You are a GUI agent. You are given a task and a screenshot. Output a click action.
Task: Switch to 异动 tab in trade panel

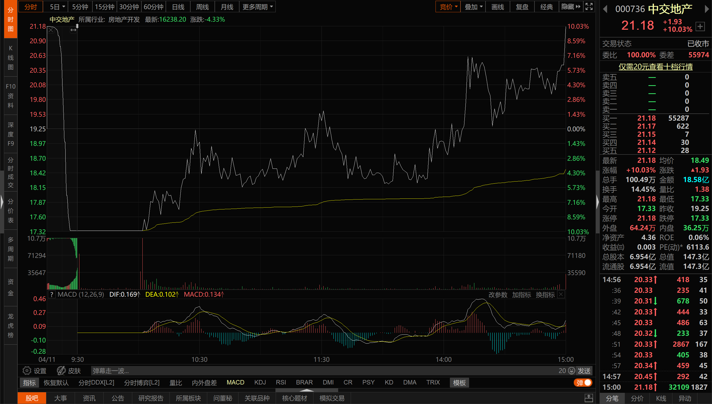[x=685, y=399]
